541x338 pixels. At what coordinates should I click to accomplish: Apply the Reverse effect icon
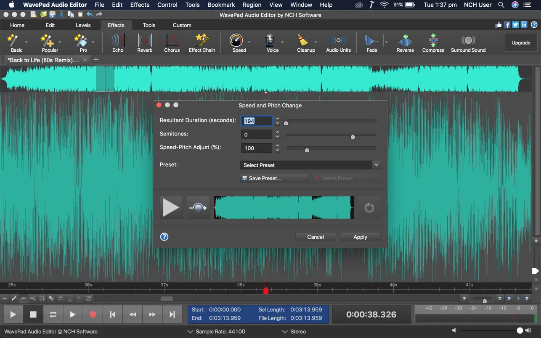point(405,43)
